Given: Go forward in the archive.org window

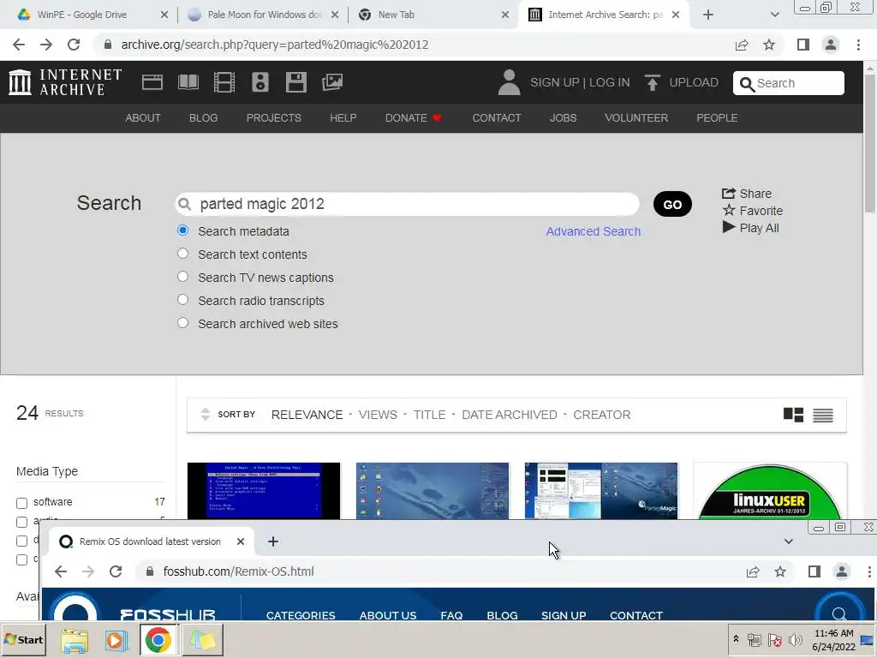Looking at the screenshot, I should pos(46,45).
